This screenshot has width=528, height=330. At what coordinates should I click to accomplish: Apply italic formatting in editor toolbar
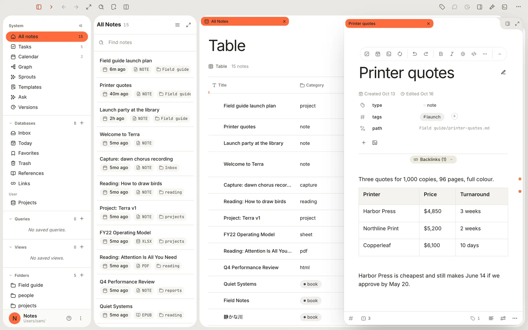click(452, 54)
